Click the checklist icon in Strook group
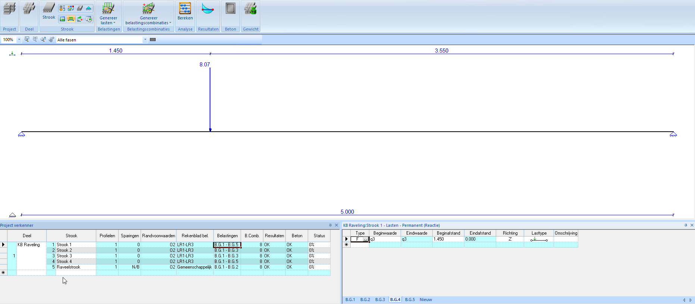 tap(71, 8)
